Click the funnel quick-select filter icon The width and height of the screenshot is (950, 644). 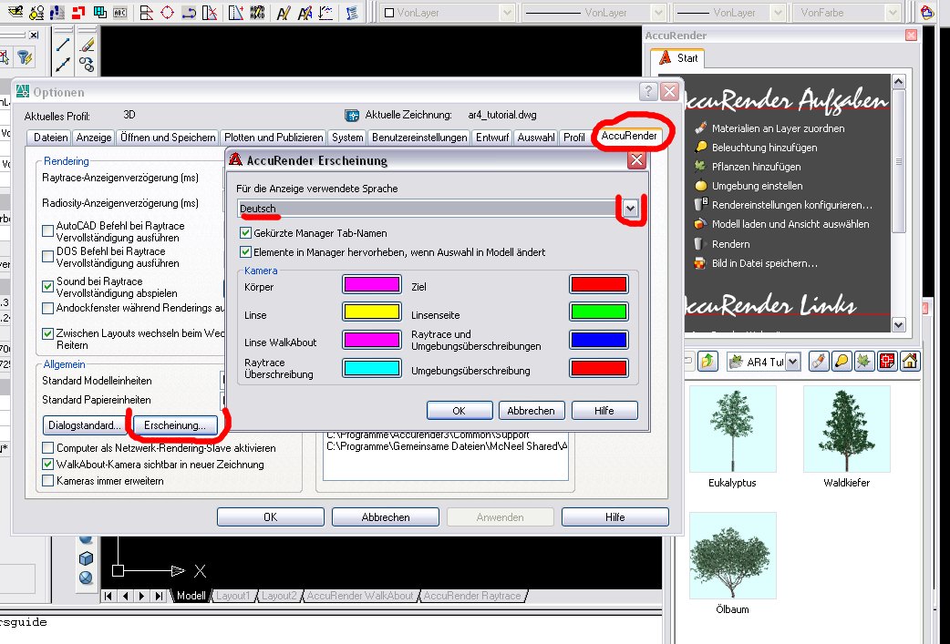point(25,57)
